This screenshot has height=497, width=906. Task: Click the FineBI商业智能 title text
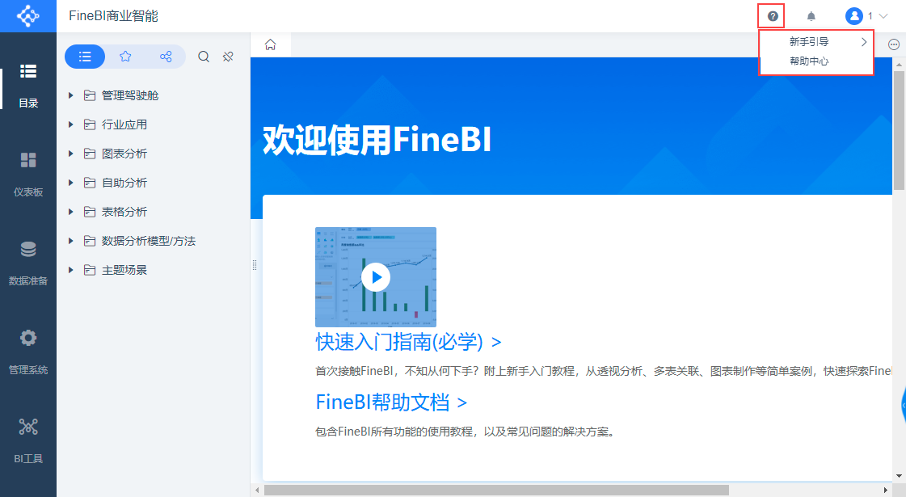113,16
